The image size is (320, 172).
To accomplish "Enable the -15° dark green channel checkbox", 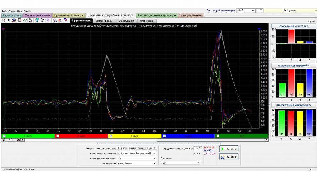I will click(218, 136).
